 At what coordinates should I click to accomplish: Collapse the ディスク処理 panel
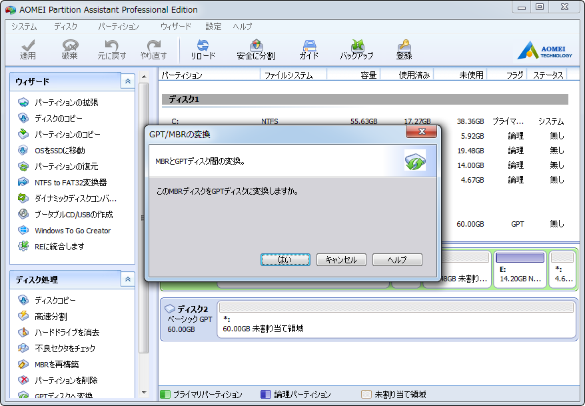[128, 279]
